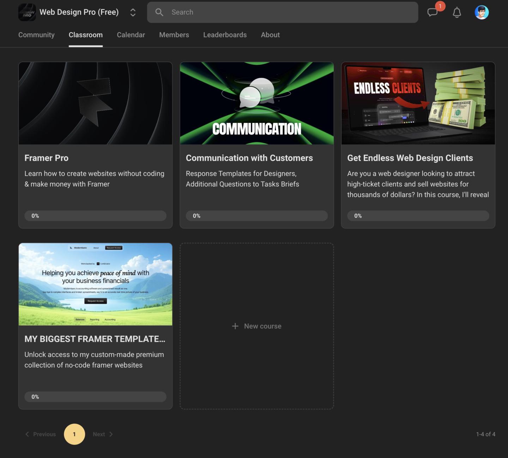Add a New course
The image size is (508, 458).
coord(257,326)
